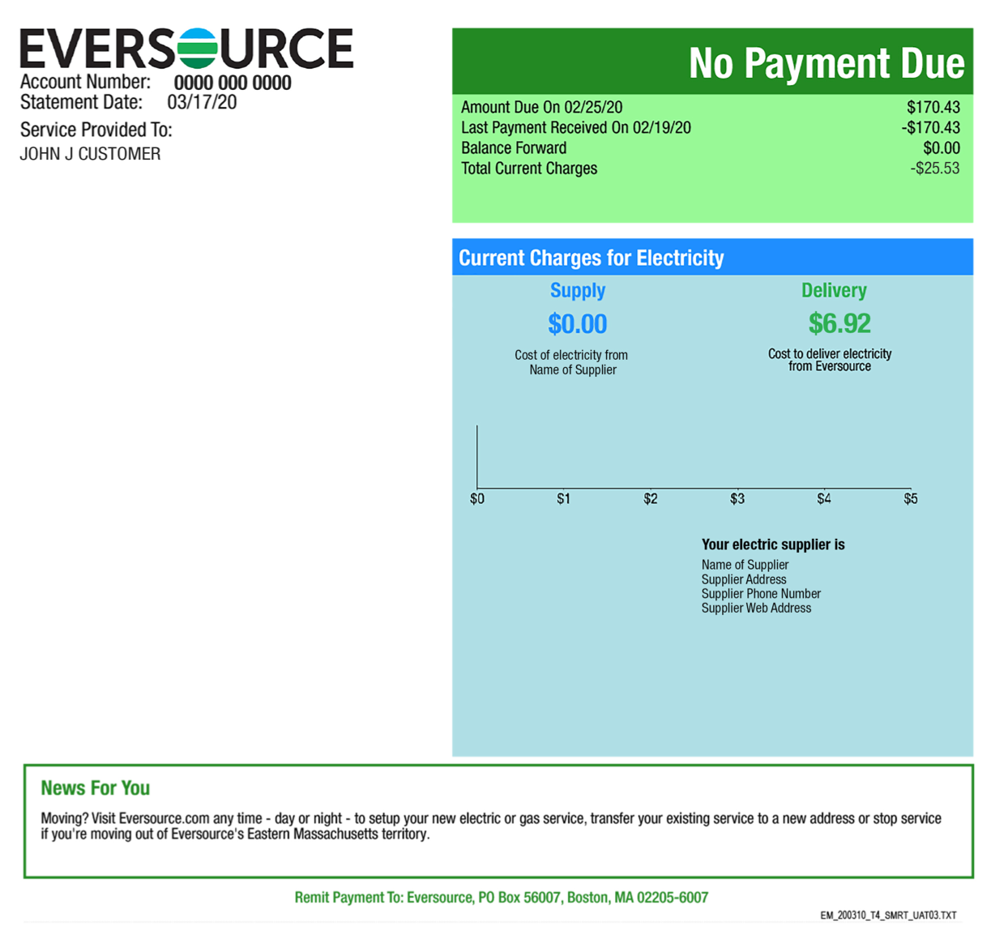Click the 'Account Number:' label
Viewport: 995px width, 931px height.
(x=85, y=82)
